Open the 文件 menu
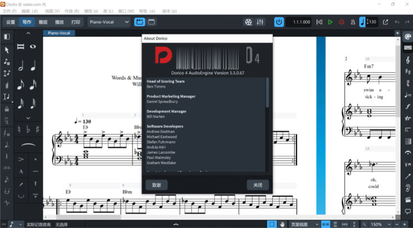 tap(8, 11)
